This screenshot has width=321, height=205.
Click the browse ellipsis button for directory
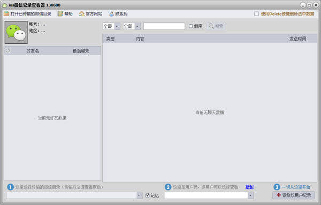140,195
